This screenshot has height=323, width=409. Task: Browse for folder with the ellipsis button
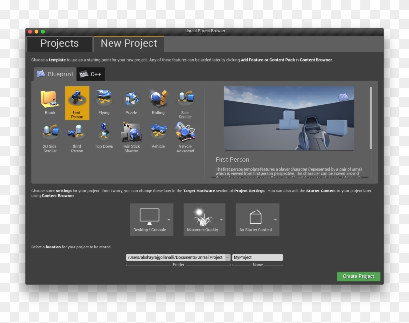click(x=228, y=257)
